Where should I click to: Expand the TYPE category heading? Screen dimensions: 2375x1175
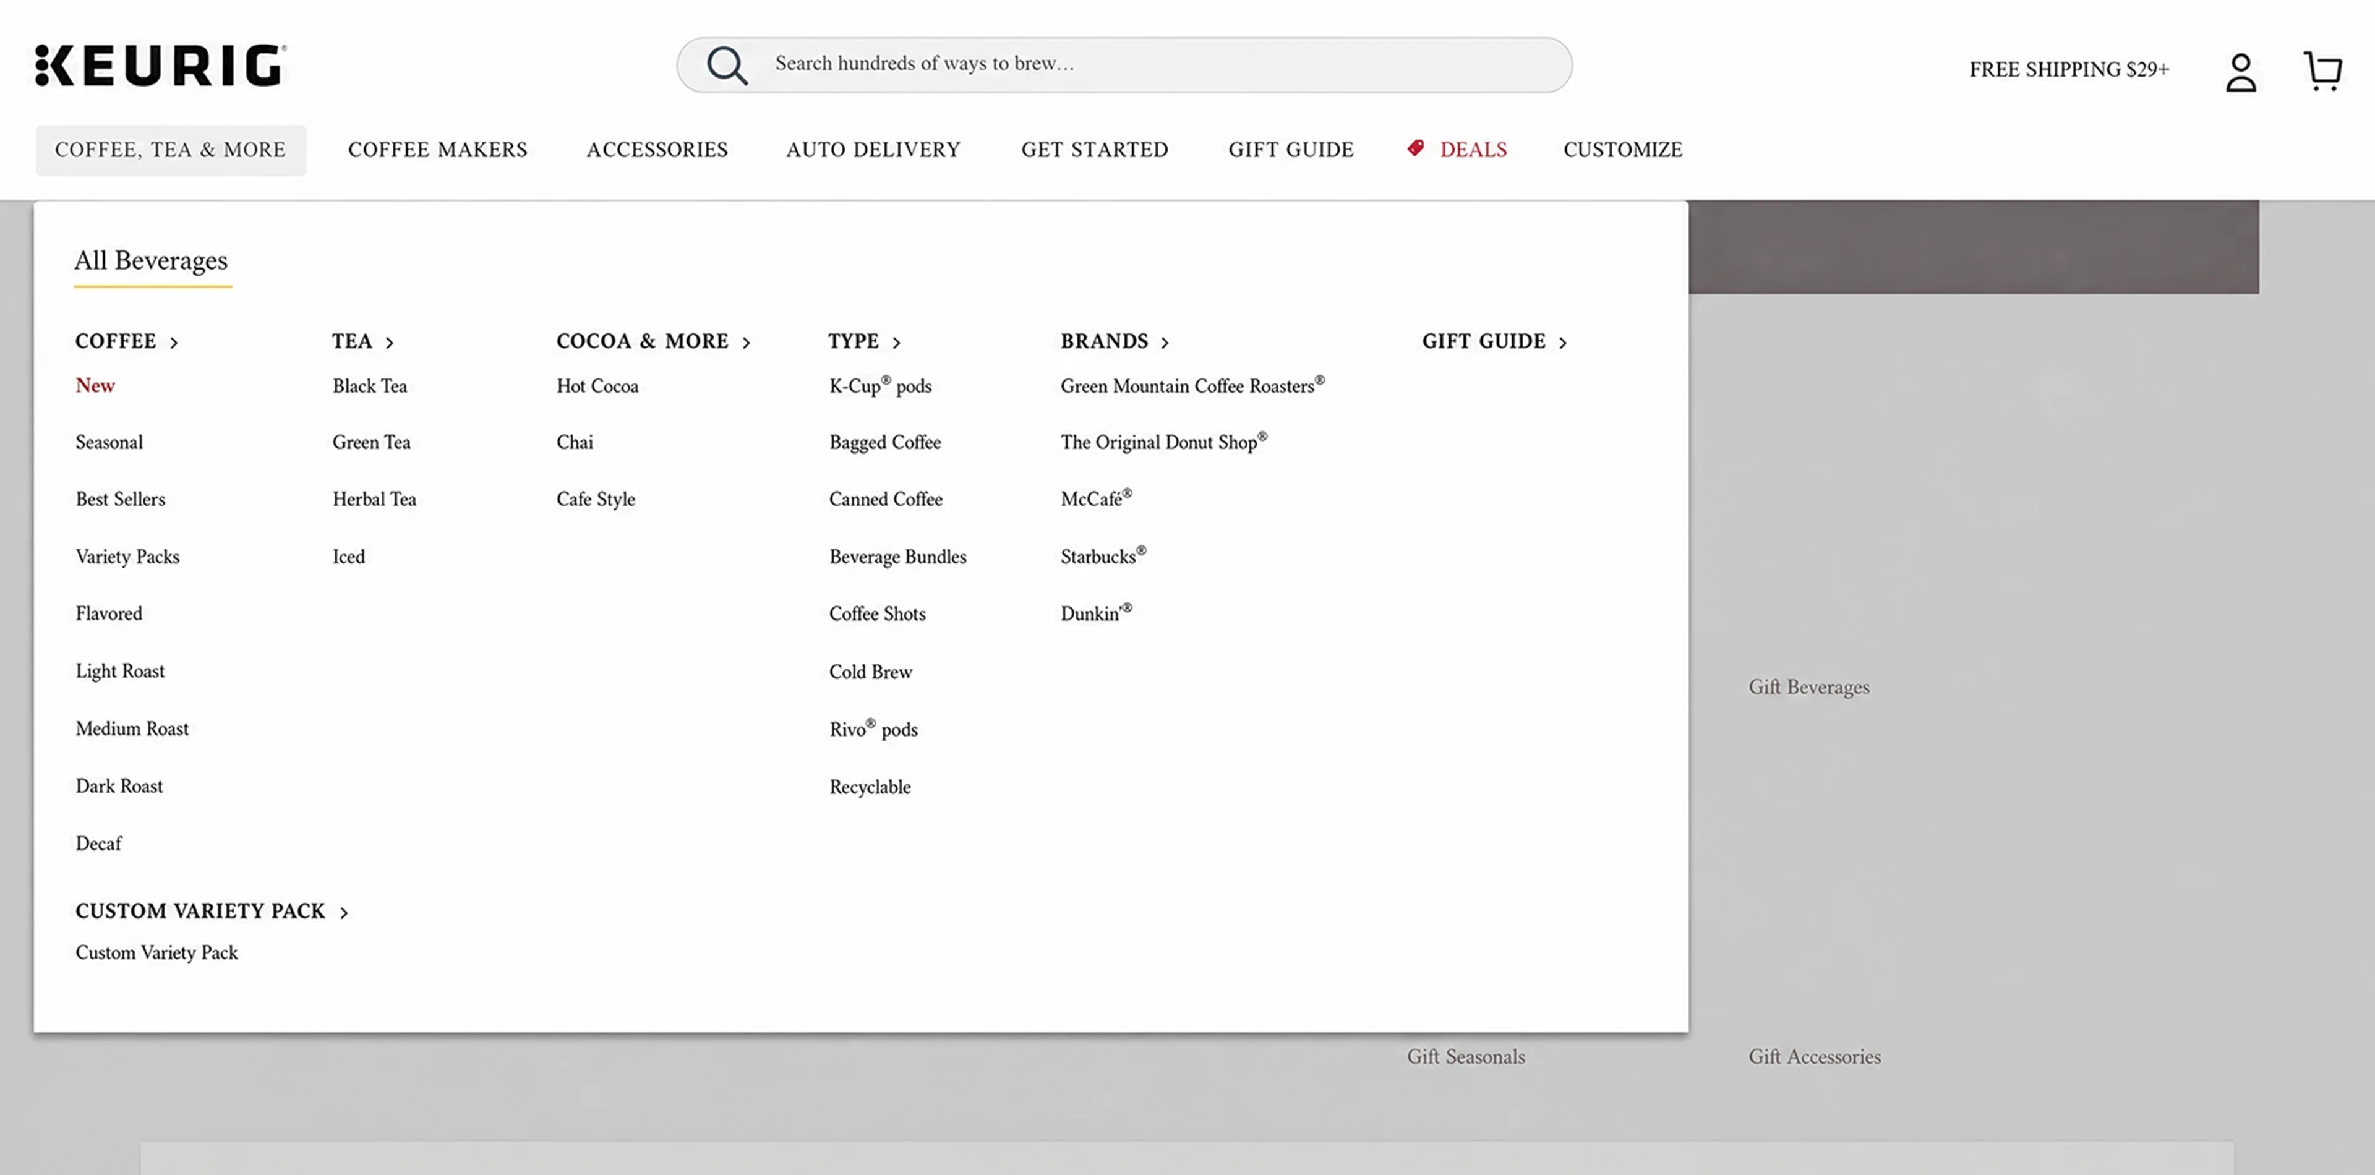[x=864, y=341]
